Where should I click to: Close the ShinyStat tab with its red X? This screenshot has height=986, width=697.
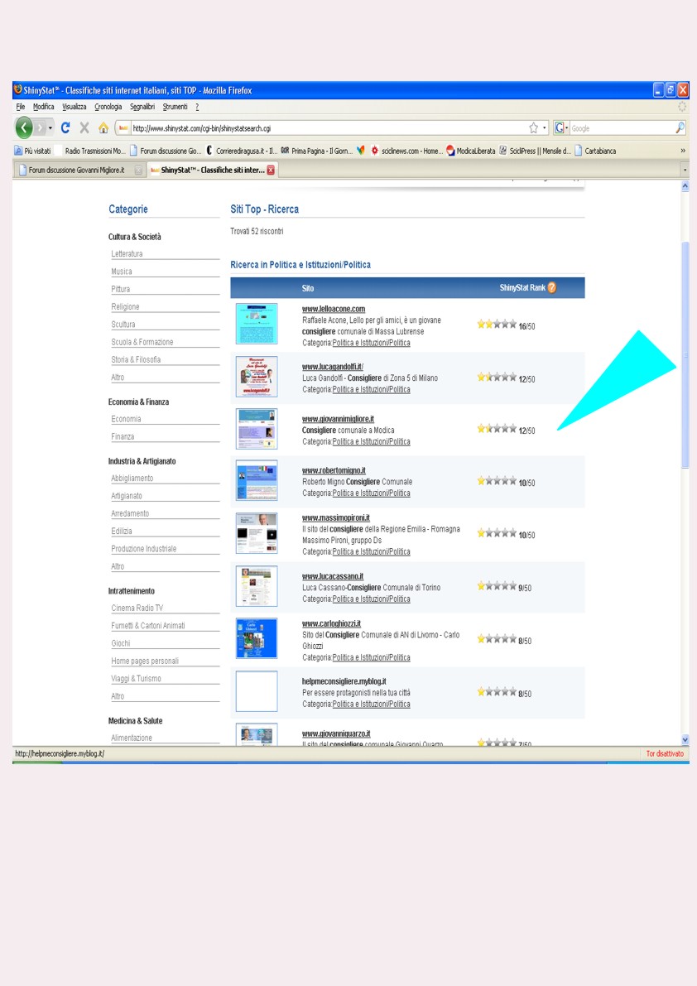pyautogui.click(x=271, y=170)
